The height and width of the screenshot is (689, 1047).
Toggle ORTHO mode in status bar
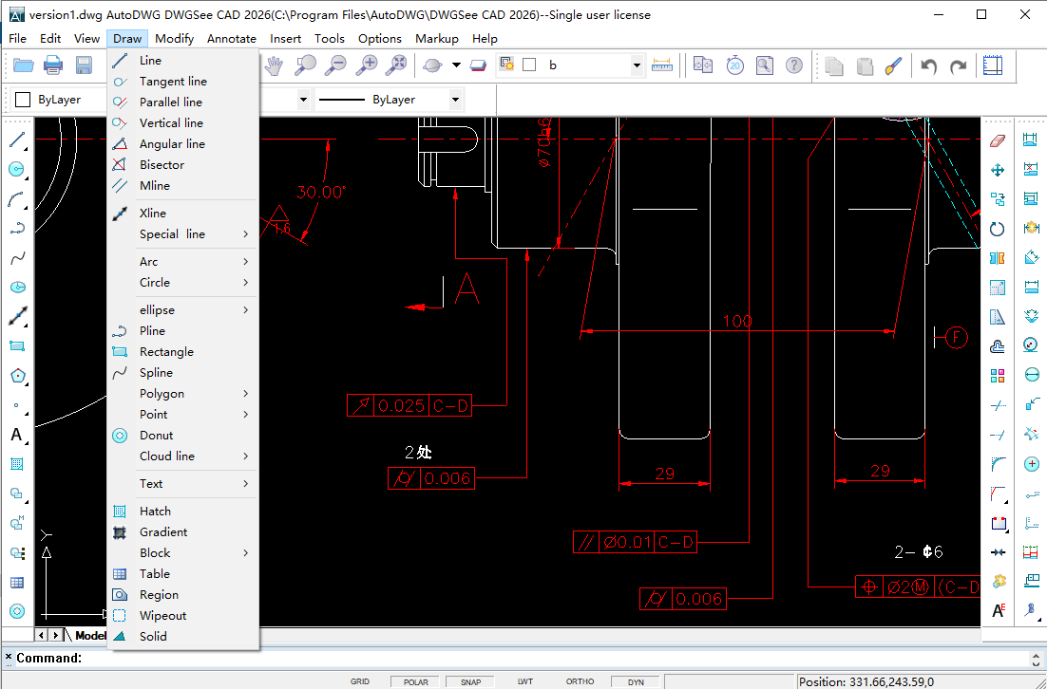[580, 681]
